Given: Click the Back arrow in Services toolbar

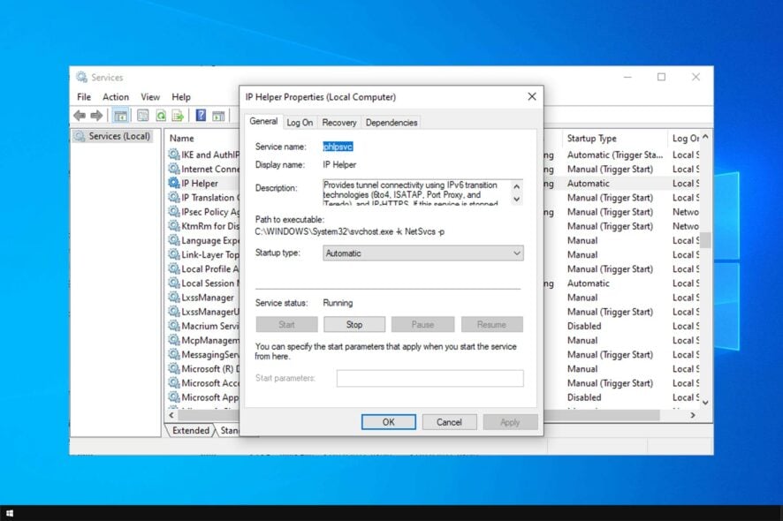Looking at the screenshot, I should tap(80, 116).
